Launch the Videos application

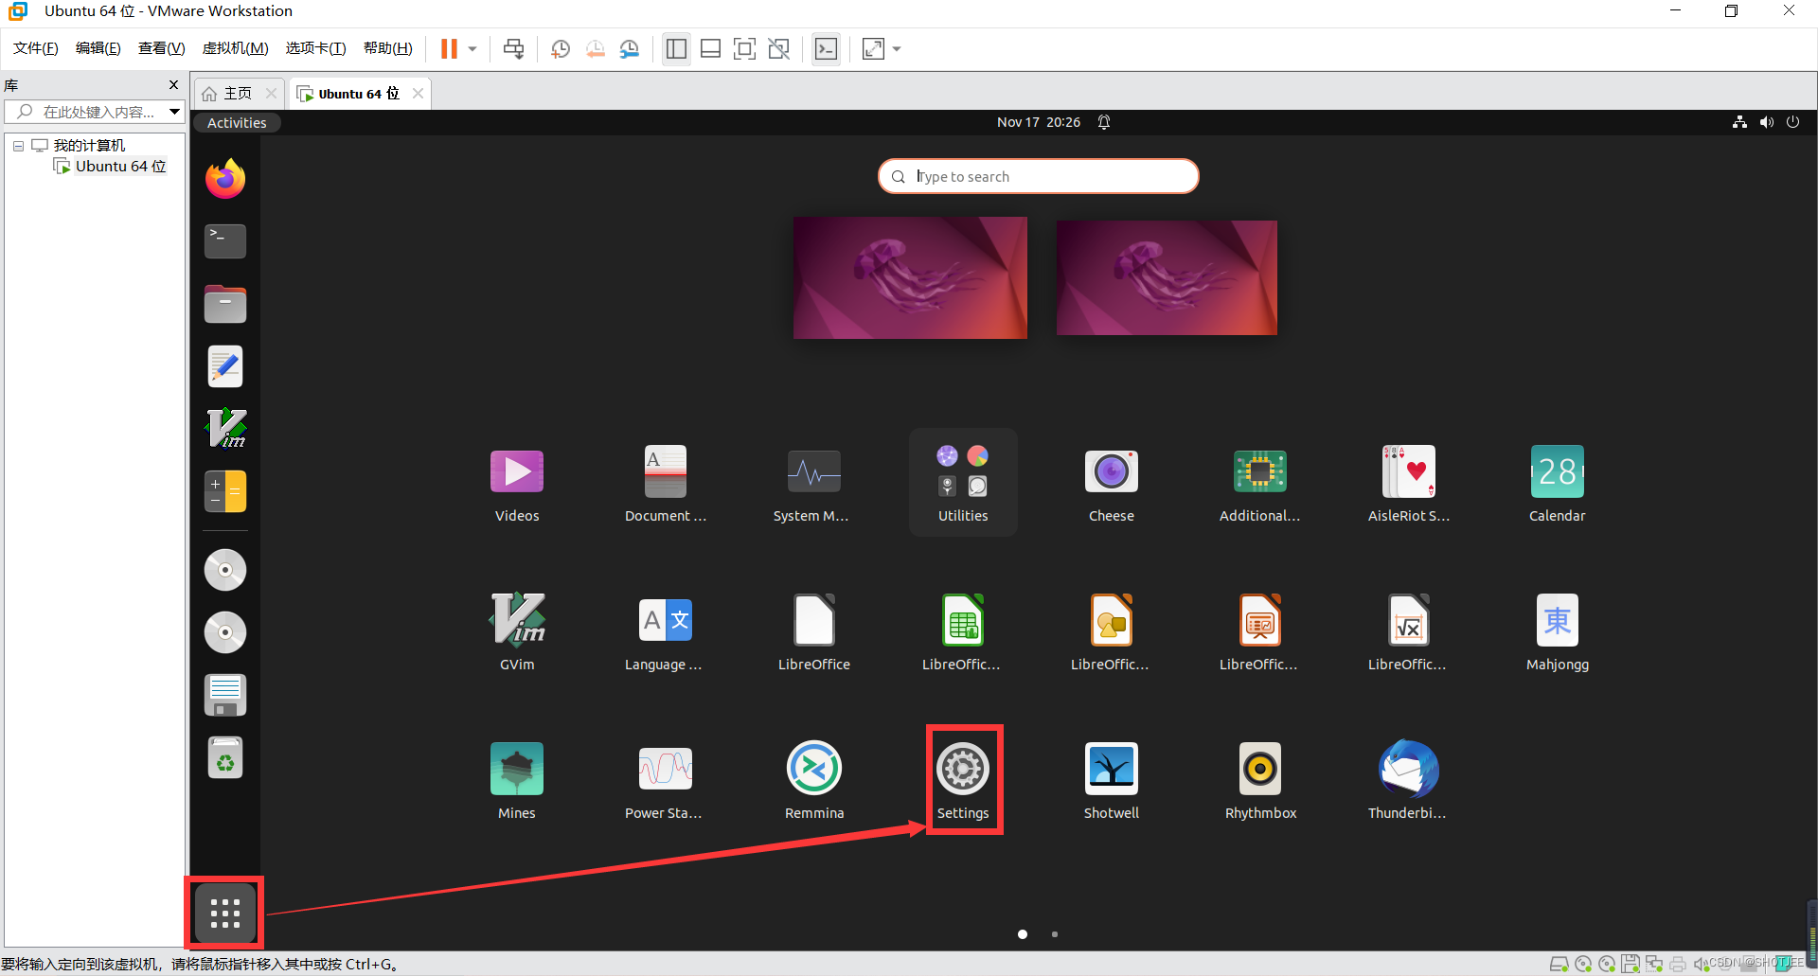coord(517,483)
